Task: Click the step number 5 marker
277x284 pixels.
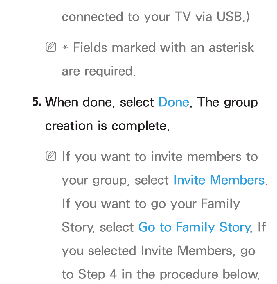Action: 37,102
